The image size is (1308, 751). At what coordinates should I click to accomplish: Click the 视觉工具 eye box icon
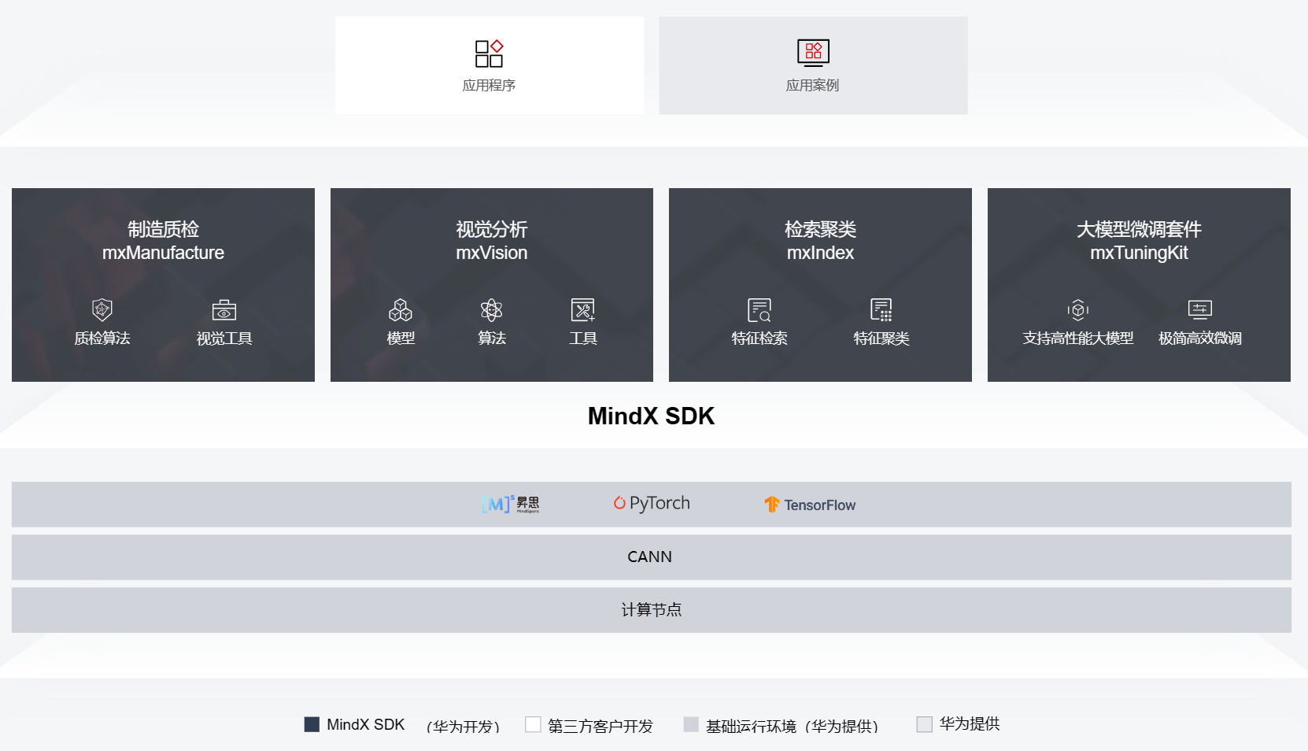pos(224,309)
